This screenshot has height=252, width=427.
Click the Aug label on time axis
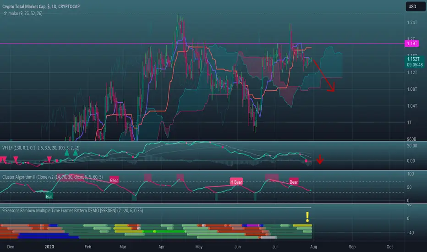pos(313,247)
